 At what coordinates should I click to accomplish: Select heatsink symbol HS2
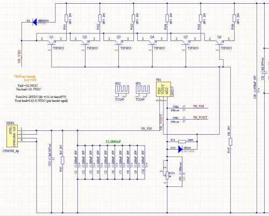[x=122, y=90]
